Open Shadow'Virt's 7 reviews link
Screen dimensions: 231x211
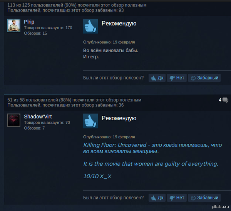34,128
